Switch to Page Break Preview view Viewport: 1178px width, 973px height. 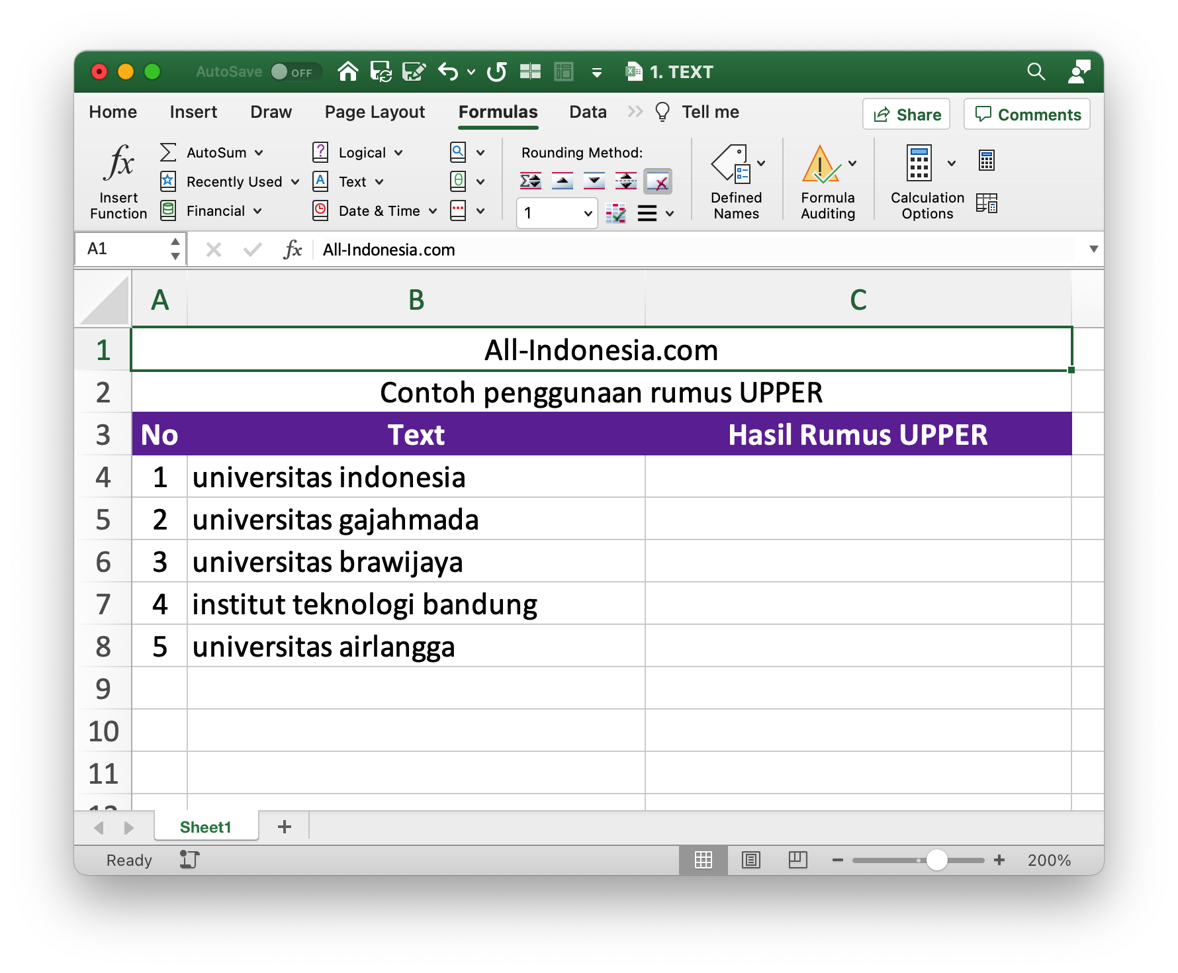pos(797,860)
